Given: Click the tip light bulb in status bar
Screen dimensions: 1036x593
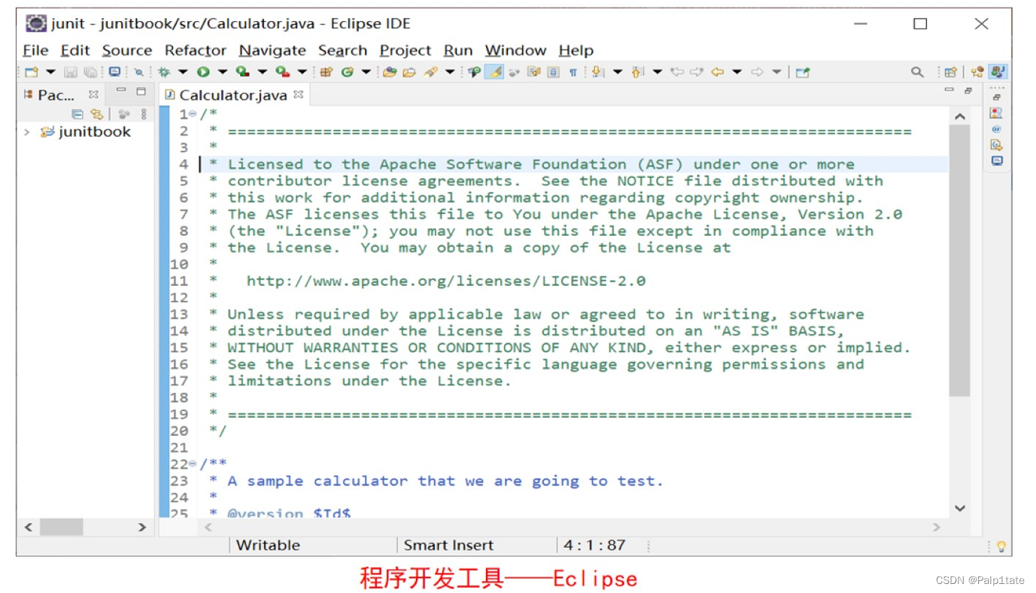Looking at the screenshot, I should click(x=1001, y=546).
